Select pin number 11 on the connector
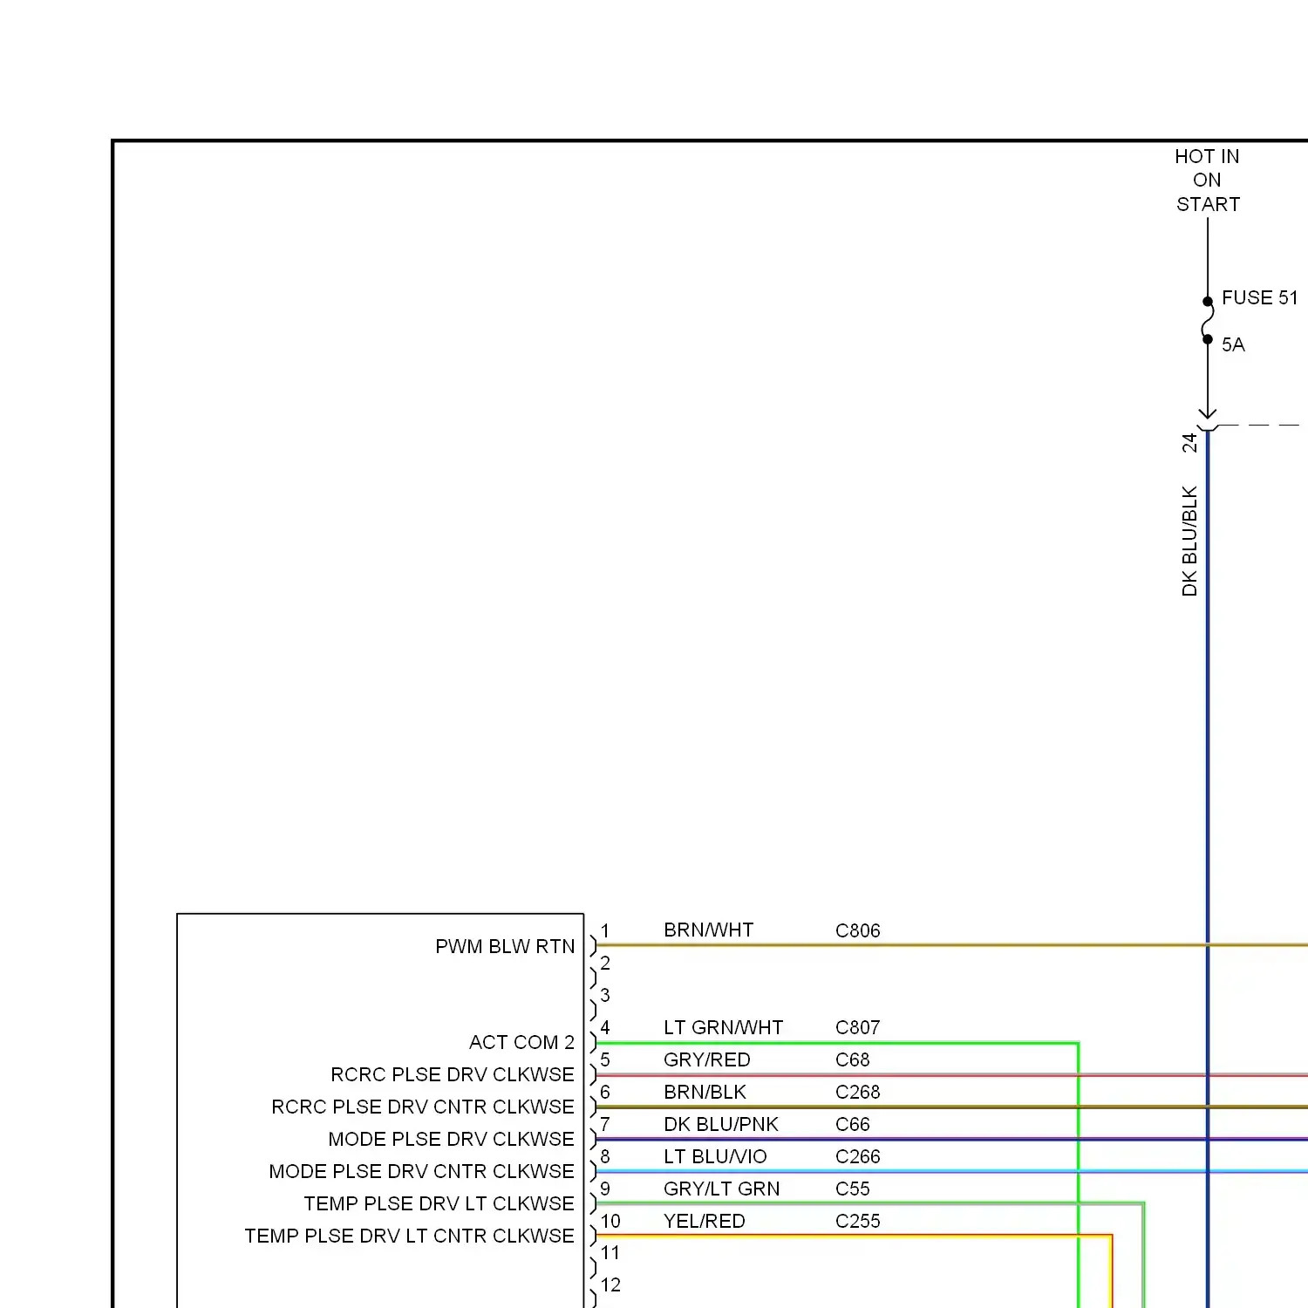 [610, 1254]
